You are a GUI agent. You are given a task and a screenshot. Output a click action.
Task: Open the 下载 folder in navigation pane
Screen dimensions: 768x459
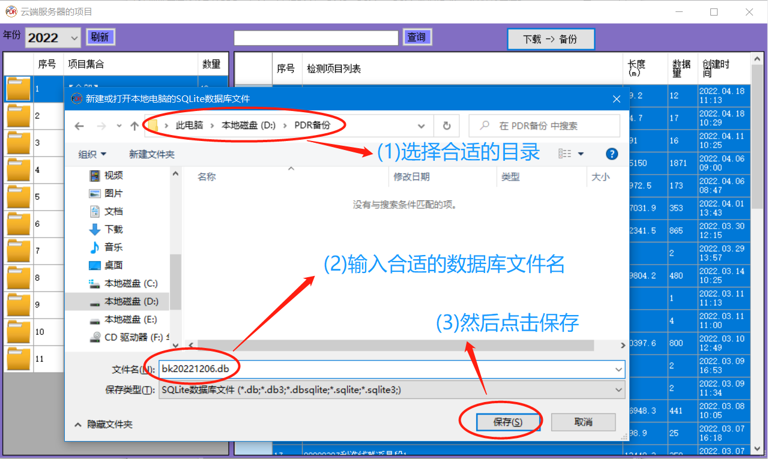pyautogui.click(x=113, y=229)
